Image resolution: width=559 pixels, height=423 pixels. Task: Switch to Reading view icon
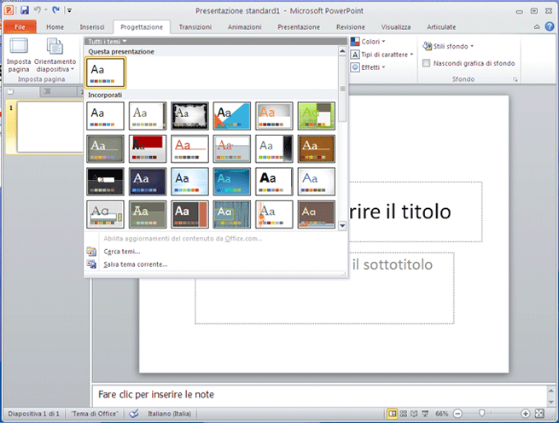(x=414, y=414)
